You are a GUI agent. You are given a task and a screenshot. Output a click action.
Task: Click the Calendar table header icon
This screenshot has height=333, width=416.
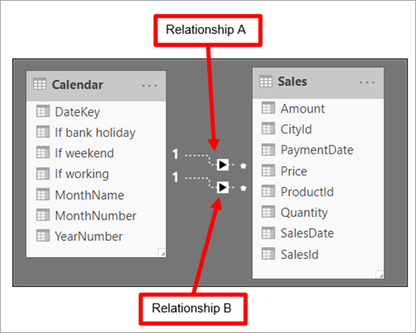tap(40, 84)
